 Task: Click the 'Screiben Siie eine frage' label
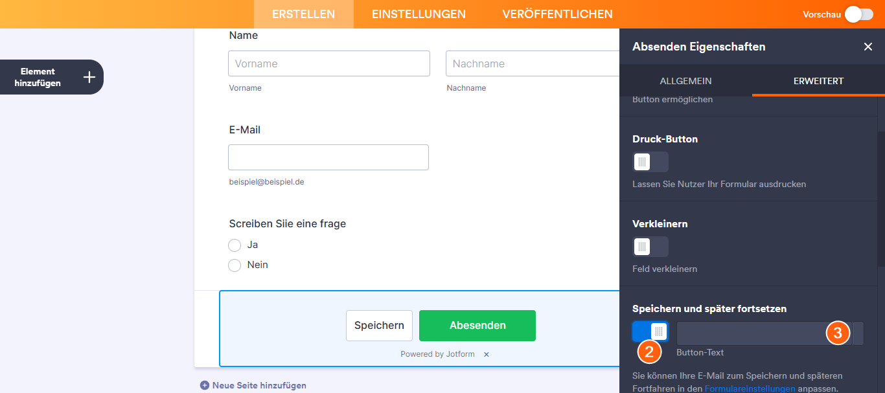[288, 223]
